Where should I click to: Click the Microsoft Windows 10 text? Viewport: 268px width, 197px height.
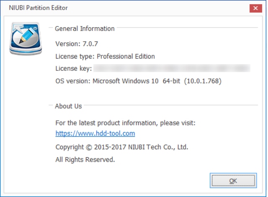click(126, 81)
